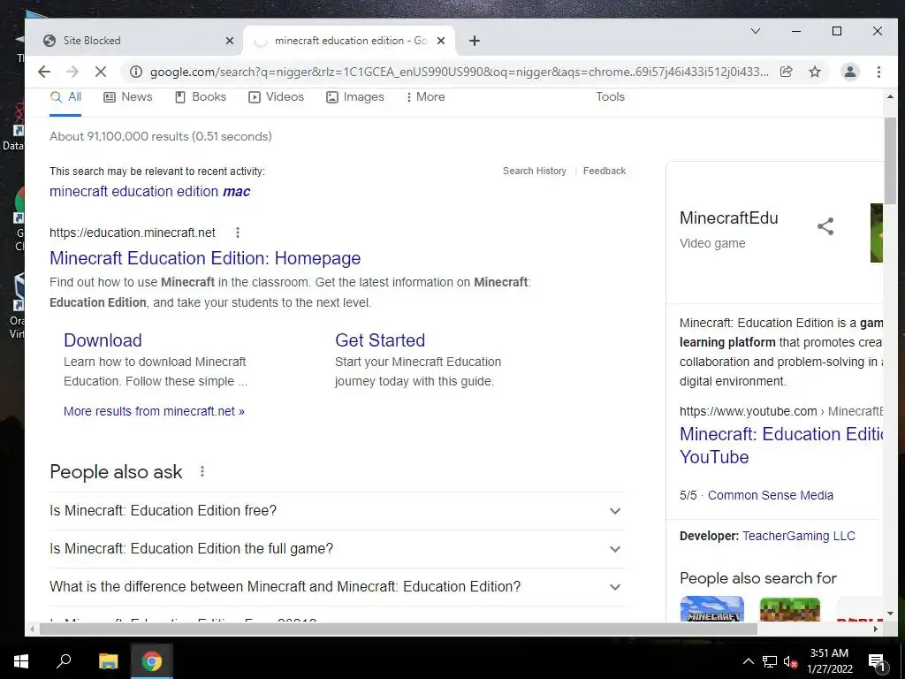This screenshot has height=679, width=905.
Task: Select the All search filter
Action: coord(65,97)
